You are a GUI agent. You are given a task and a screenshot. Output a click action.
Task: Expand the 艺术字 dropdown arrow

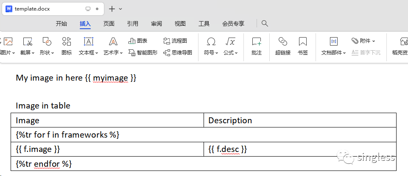121,53
